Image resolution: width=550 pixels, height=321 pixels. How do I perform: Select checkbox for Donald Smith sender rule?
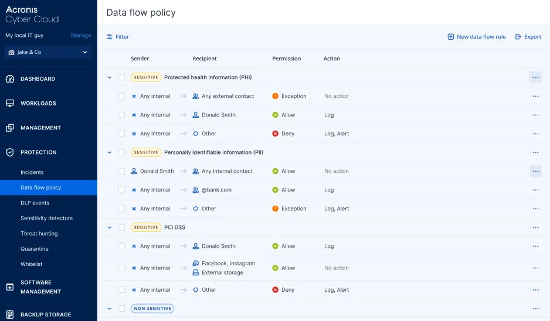coord(122,171)
